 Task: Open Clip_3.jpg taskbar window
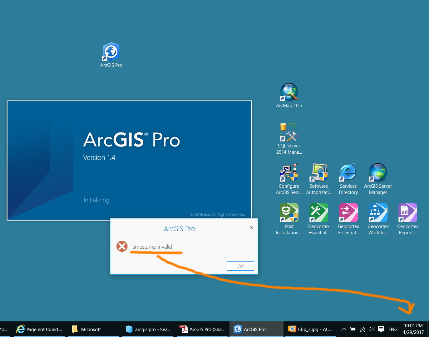coord(311,329)
